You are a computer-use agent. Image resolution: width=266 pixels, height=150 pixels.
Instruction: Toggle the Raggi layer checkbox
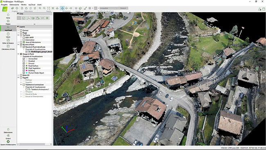coord(21,33)
